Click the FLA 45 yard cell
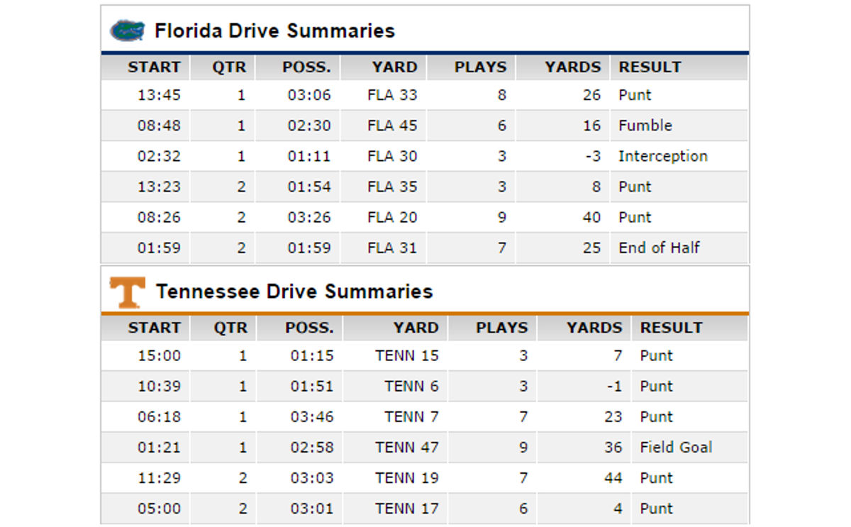 point(392,126)
